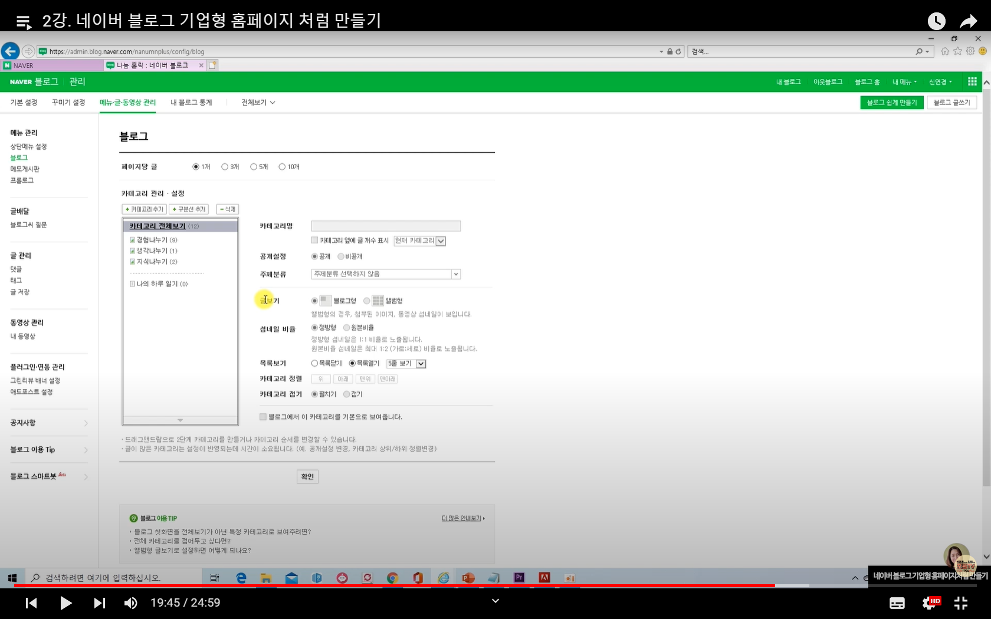Select 목록닫기 list view option
991x619 pixels.
[314, 363]
